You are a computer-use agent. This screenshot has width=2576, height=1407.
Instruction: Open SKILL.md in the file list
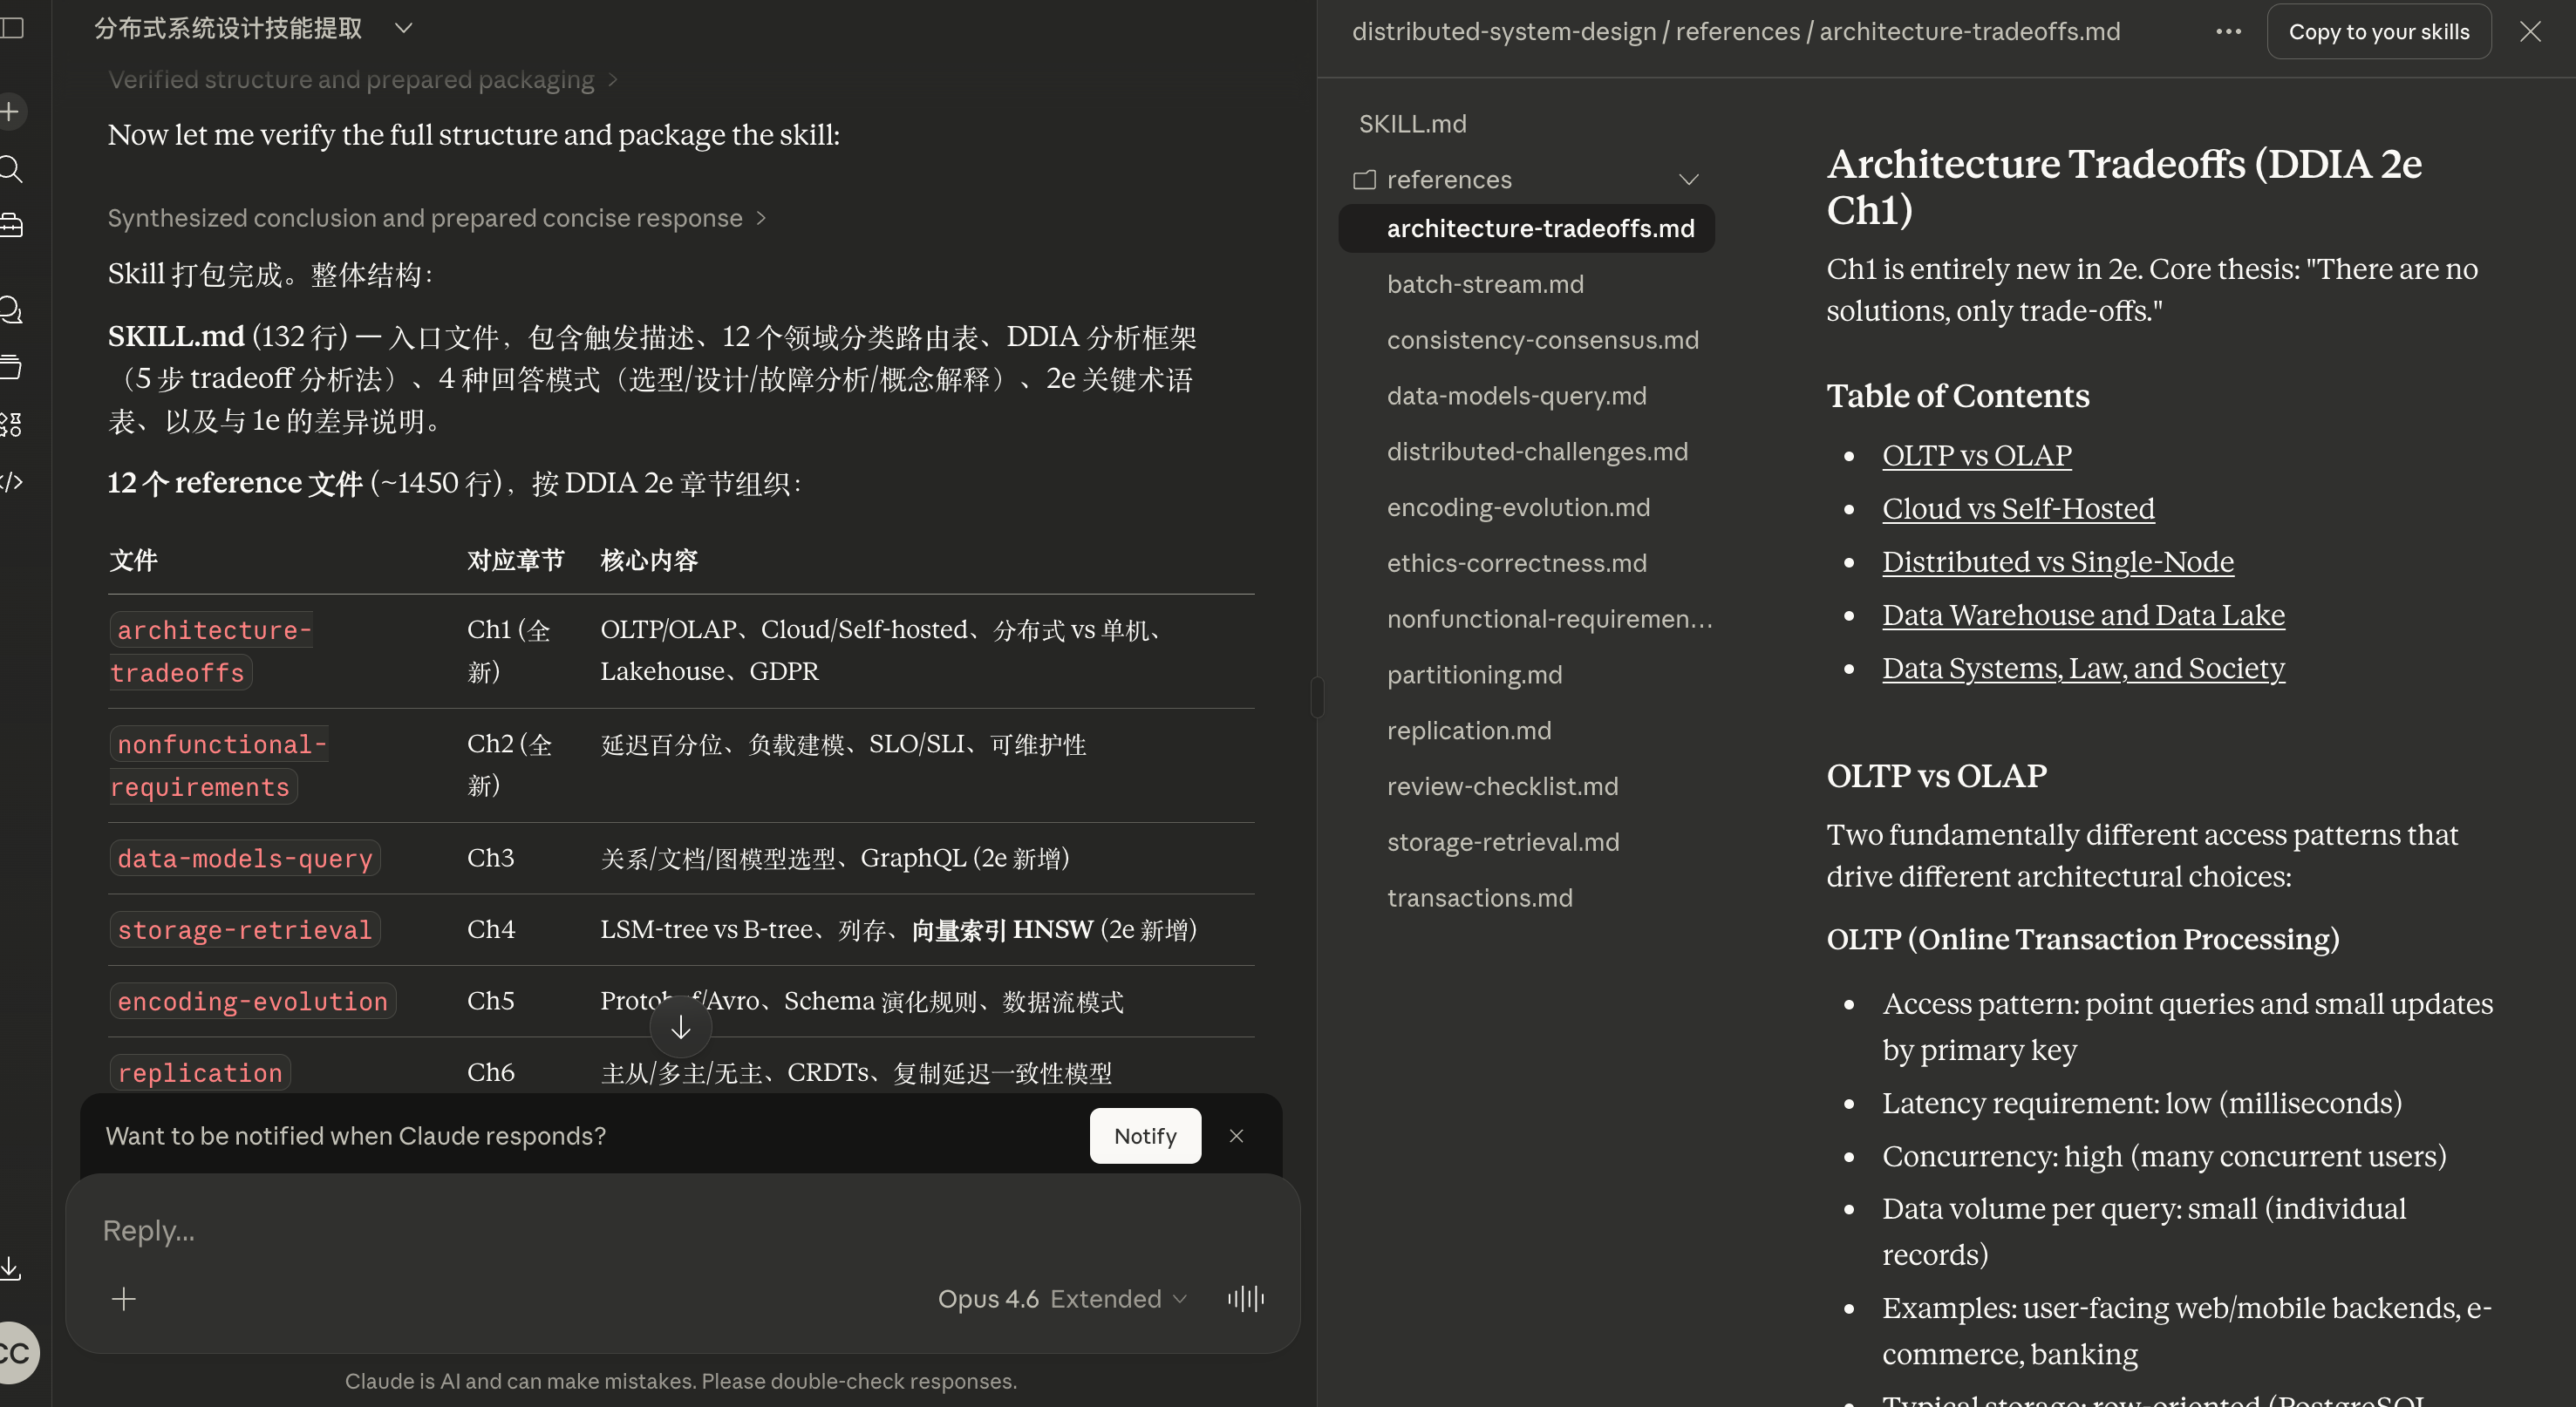[x=1412, y=124]
